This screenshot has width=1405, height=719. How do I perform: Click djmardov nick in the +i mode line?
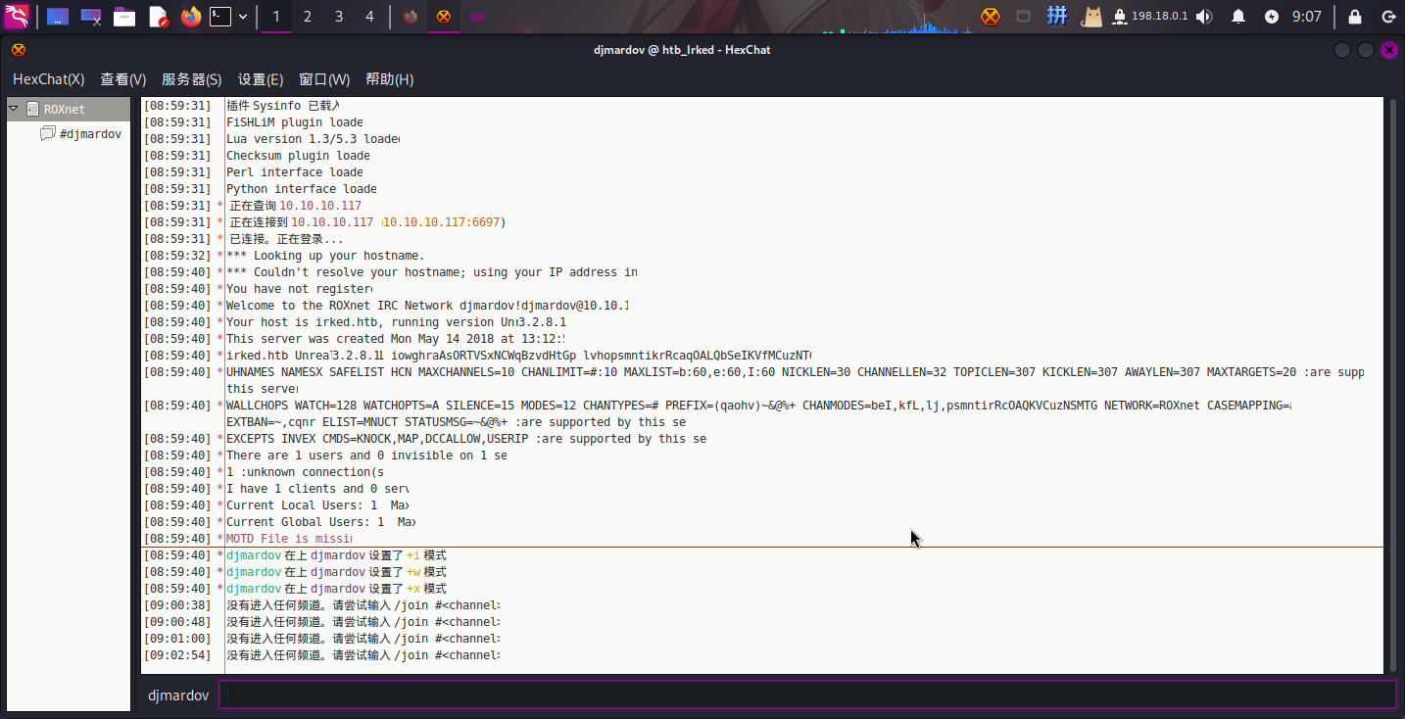254,555
